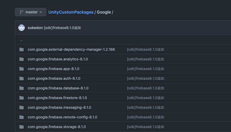The image size is (231, 132).
Task: Open sukedon user profile link
Action: (x=35, y=28)
